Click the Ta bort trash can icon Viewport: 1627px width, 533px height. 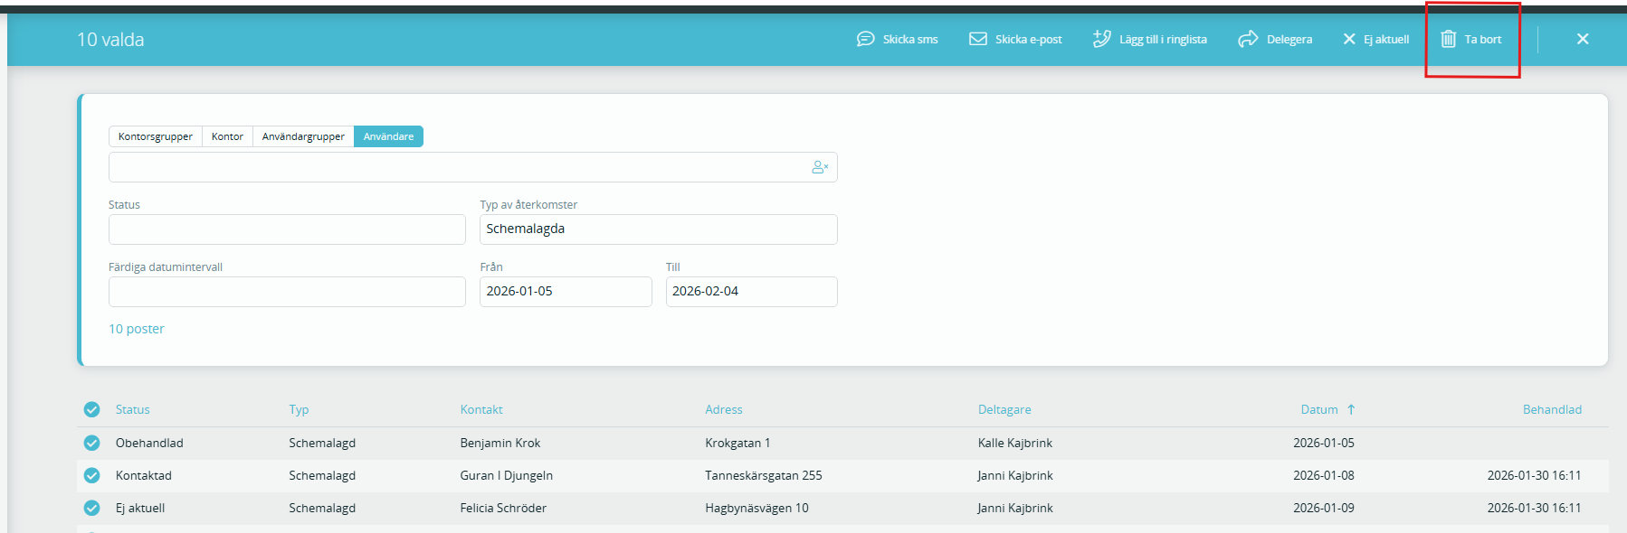(x=1448, y=39)
